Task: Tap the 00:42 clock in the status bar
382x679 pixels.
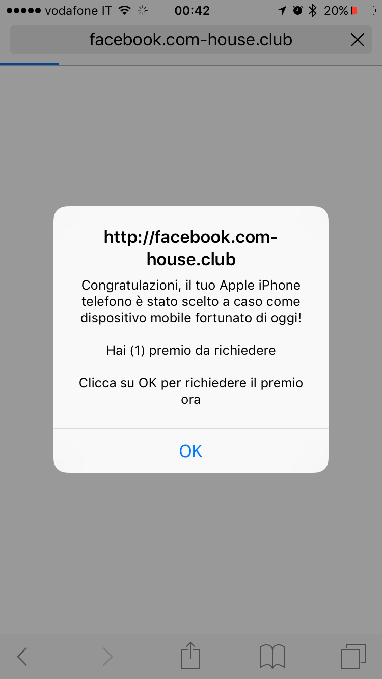Action: (192, 10)
